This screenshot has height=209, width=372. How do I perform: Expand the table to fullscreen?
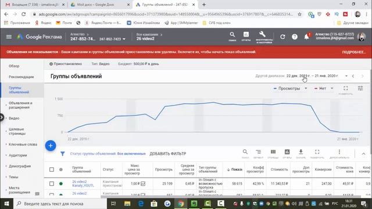point(317,152)
